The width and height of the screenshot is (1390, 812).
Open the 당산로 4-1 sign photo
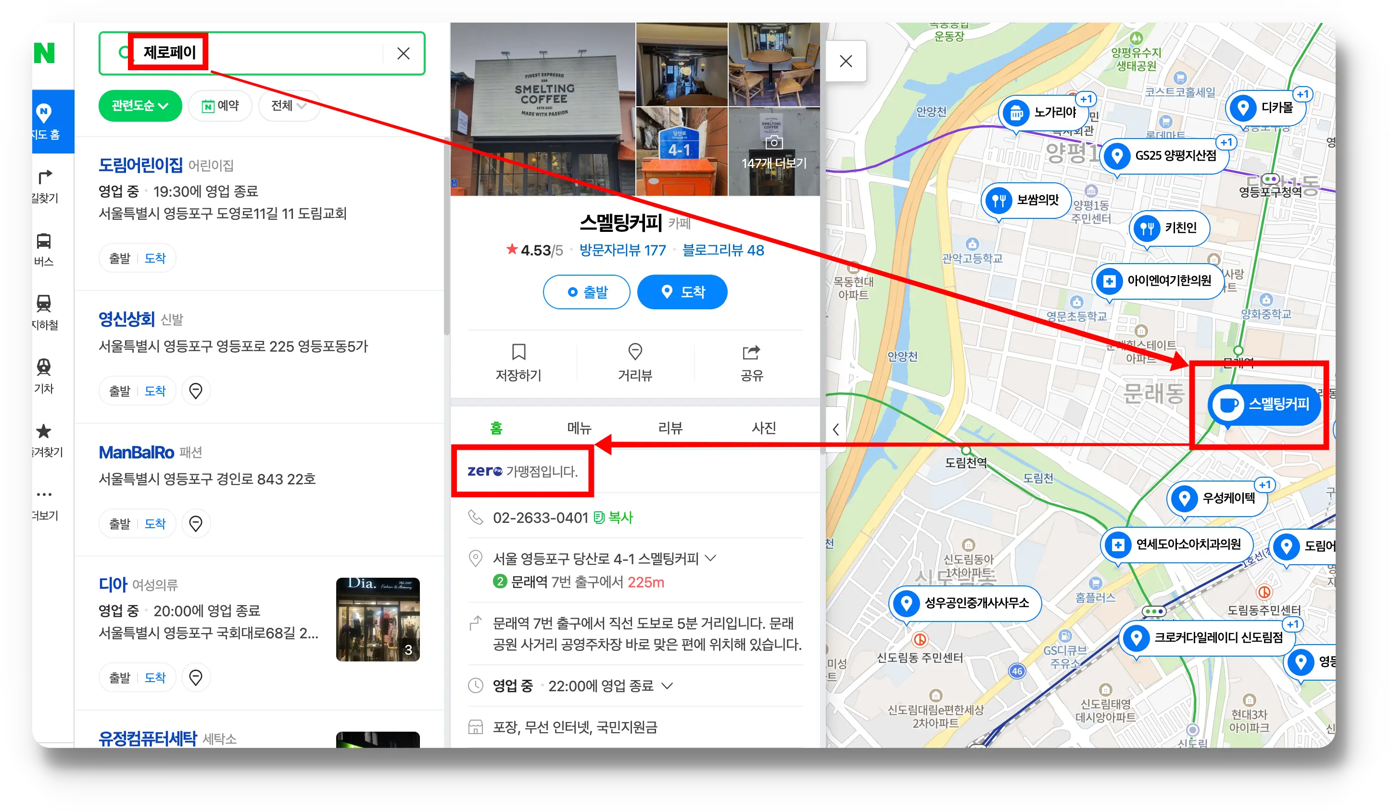coord(682,152)
